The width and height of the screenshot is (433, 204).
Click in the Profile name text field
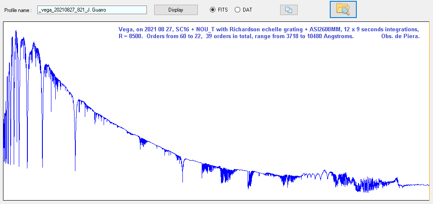(x=92, y=10)
